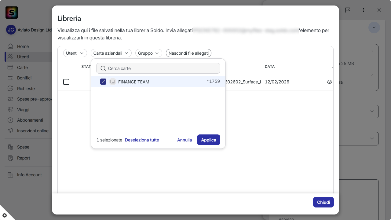Viewport: 391px width, 220px height.
Task: Click the round chevron button in background panel
Action: click(374, 28)
